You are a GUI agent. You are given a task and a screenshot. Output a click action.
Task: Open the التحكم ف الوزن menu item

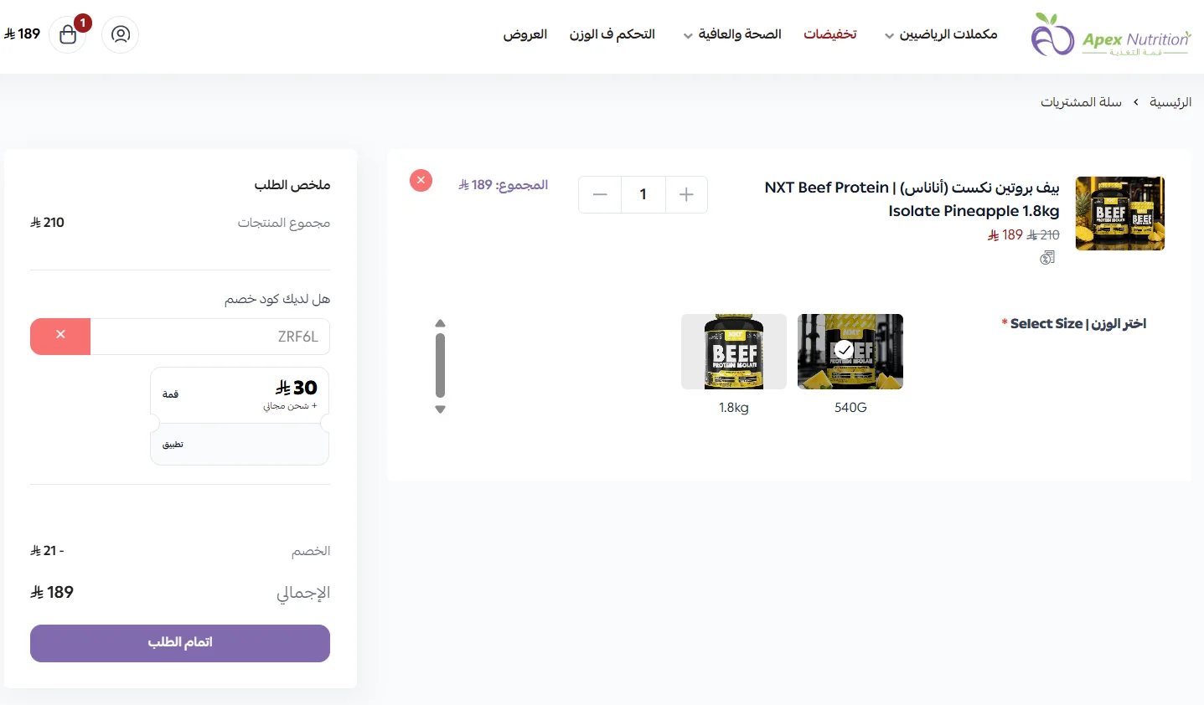[612, 34]
